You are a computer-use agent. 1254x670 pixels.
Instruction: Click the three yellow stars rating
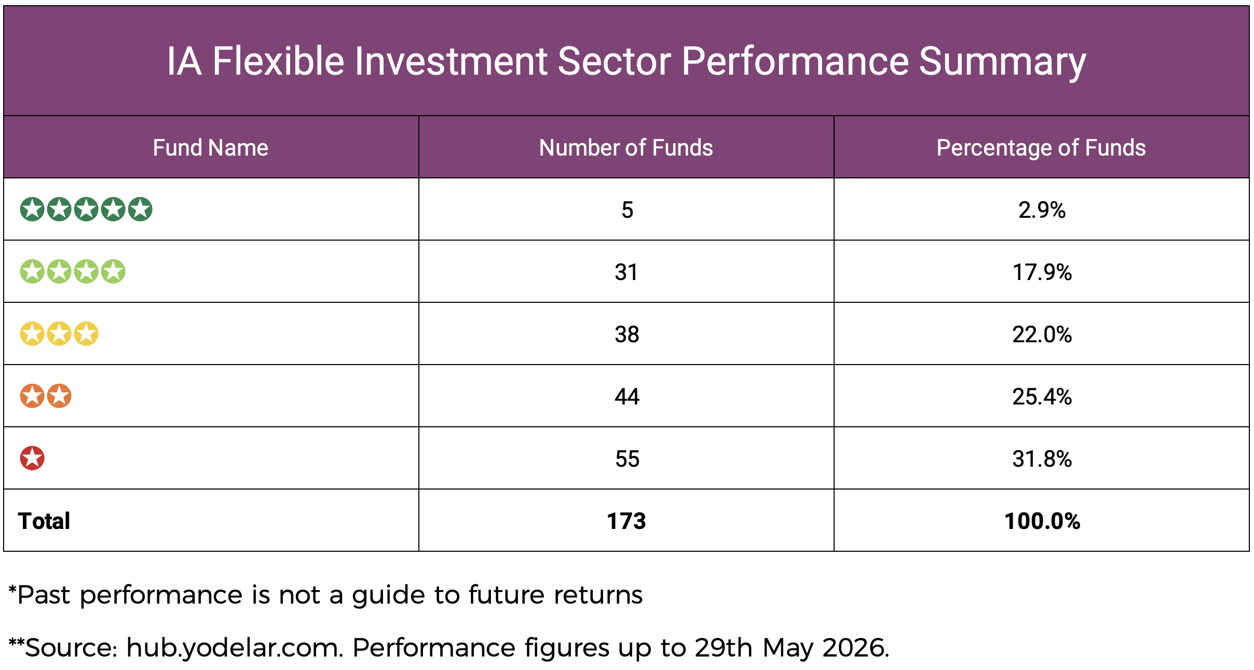coord(59,333)
